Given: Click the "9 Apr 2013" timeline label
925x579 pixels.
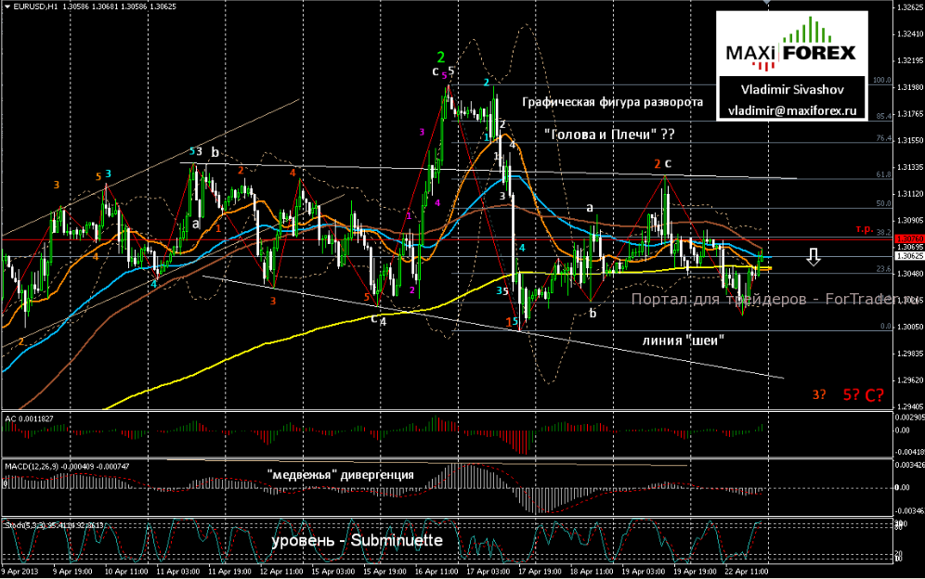Looking at the screenshot, I should [x=20, y=572].
